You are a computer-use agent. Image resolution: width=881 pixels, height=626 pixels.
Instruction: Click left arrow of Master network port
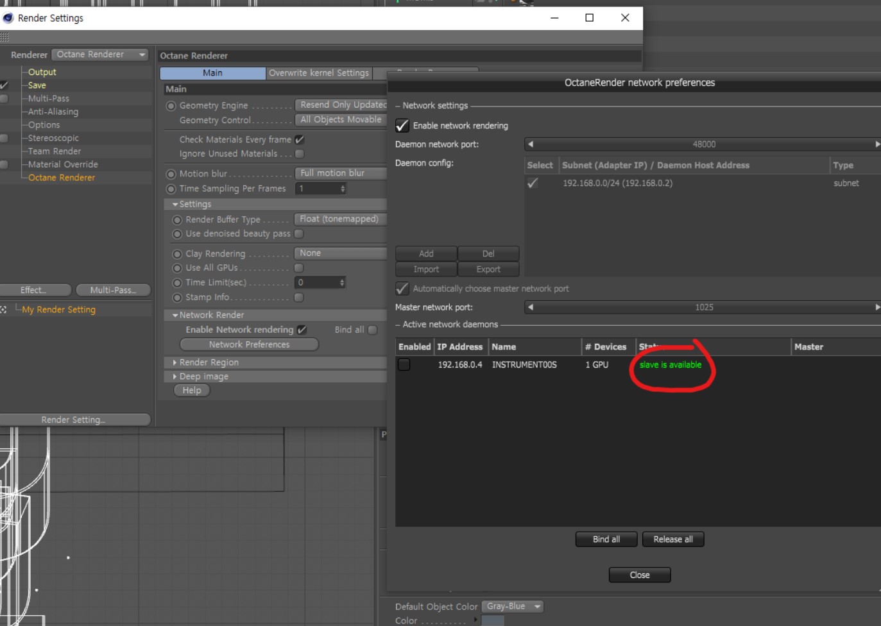point(531,307)
